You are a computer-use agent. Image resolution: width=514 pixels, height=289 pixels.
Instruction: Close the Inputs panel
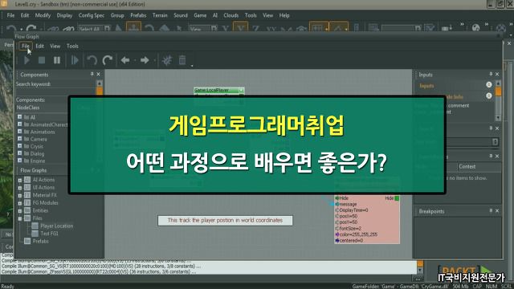tap(497, 75)
